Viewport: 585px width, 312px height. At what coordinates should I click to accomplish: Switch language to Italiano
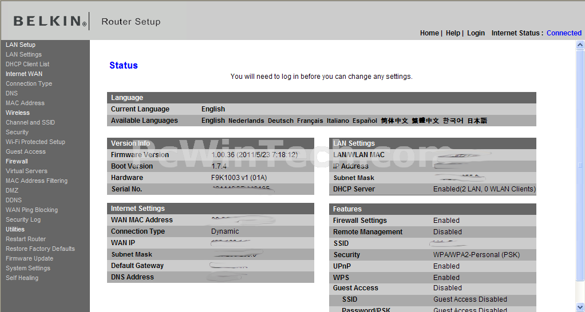coord(338,121)
